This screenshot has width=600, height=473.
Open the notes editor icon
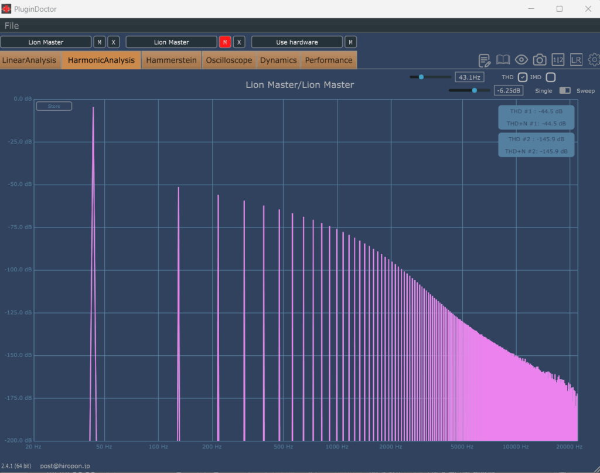[x=485, y=60]
